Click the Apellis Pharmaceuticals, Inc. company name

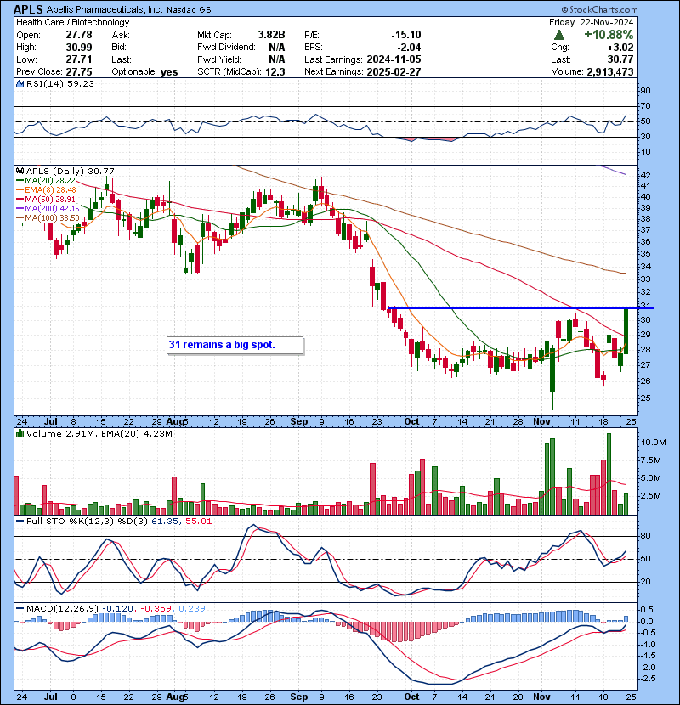tap(105, 9)
